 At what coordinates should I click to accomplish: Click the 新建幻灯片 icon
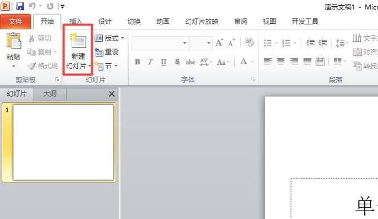click(x=78, y=41)
